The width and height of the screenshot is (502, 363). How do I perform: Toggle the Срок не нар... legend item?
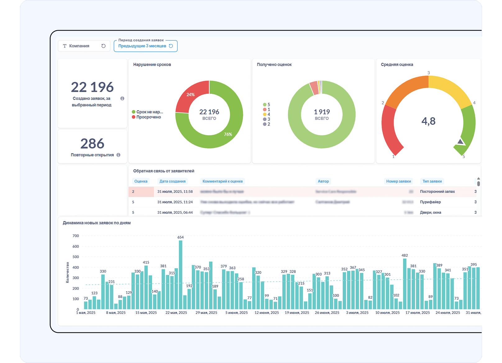point(147,112)
